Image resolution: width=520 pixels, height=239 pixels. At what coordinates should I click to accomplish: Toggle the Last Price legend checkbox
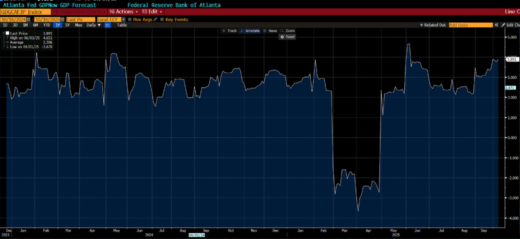click(8, 33)
